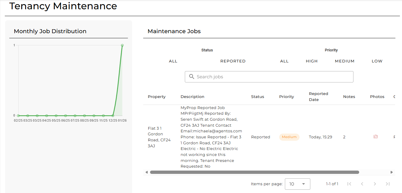Jump to the last page arrow
The height and width of the screenshot is (193, 402).
click(388, 184)
